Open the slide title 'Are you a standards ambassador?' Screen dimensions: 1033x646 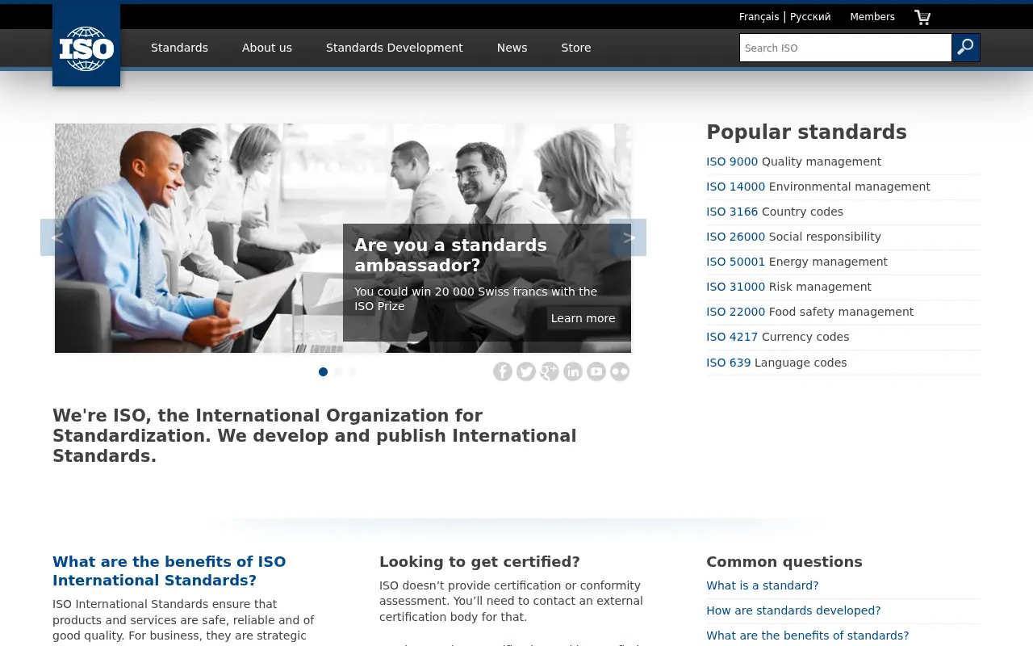450,255
